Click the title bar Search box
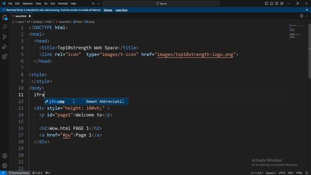This screenshot has width=311, height=175. [161, 3]
